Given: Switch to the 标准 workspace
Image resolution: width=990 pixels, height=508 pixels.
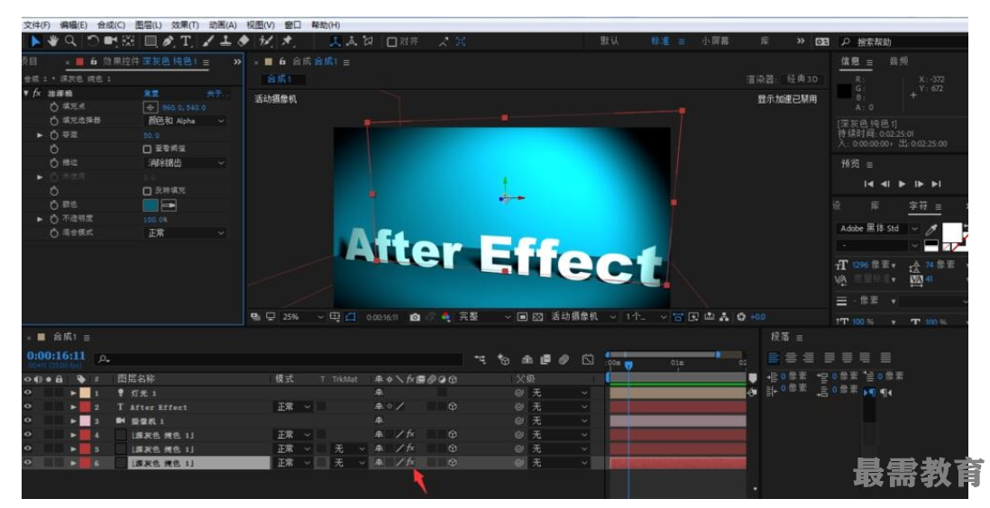Looking at the screenshot, I should [x=660, y=41].
